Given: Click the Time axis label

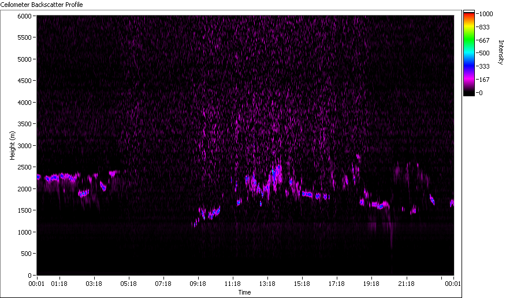Looking at the screenshot, I should pyautogui.click(x=244, y=292).
